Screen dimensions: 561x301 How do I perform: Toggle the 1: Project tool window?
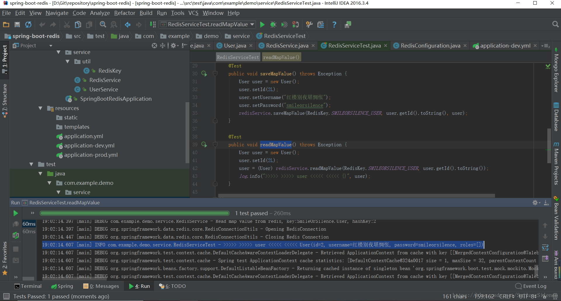click(x=5, y=59)
